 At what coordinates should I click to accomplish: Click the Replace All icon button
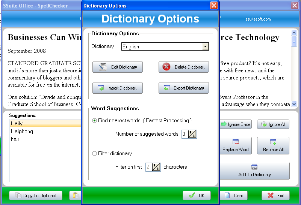(x=273, y=142)
